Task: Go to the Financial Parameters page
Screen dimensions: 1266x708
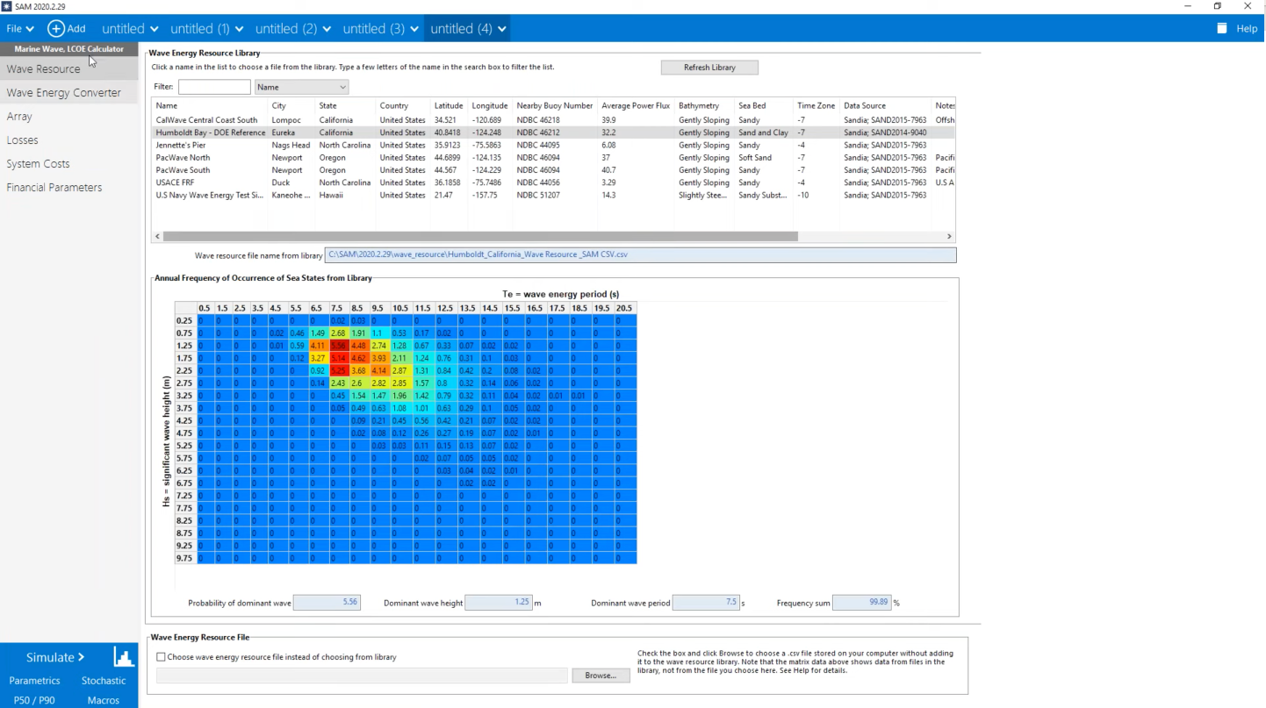Action: click(x=54, y=188)
